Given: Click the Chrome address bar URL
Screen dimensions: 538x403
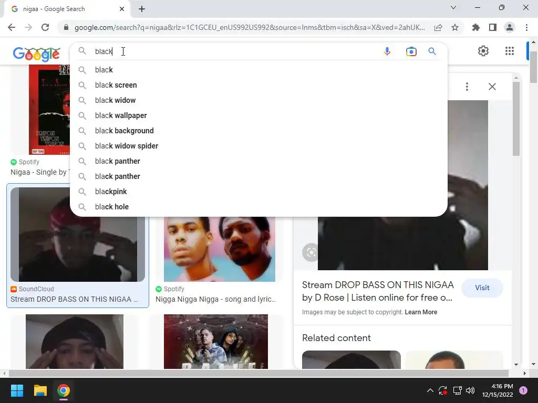Looking at the screenshot, I should [x=250, y=27].
